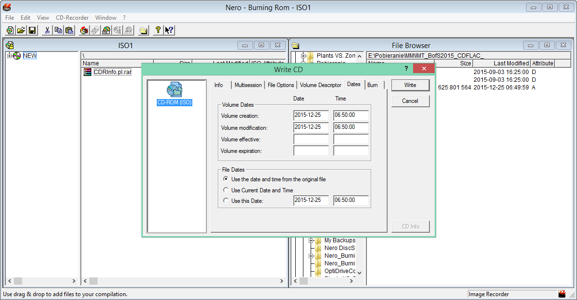Click the yellow question mark Help icon
This screenshot has height=300, width=577.
158,30
